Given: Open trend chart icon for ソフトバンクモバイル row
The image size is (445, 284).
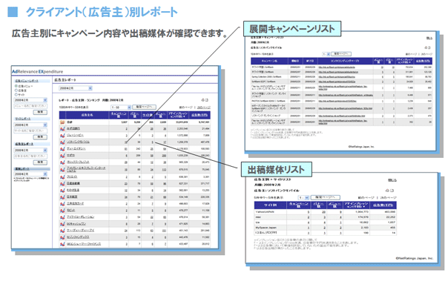Looking at the screenshot, I should click(x=62, y=142).
